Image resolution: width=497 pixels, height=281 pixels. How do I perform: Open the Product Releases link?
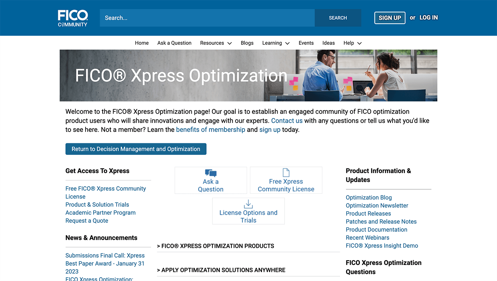click(x=369, y=214)
